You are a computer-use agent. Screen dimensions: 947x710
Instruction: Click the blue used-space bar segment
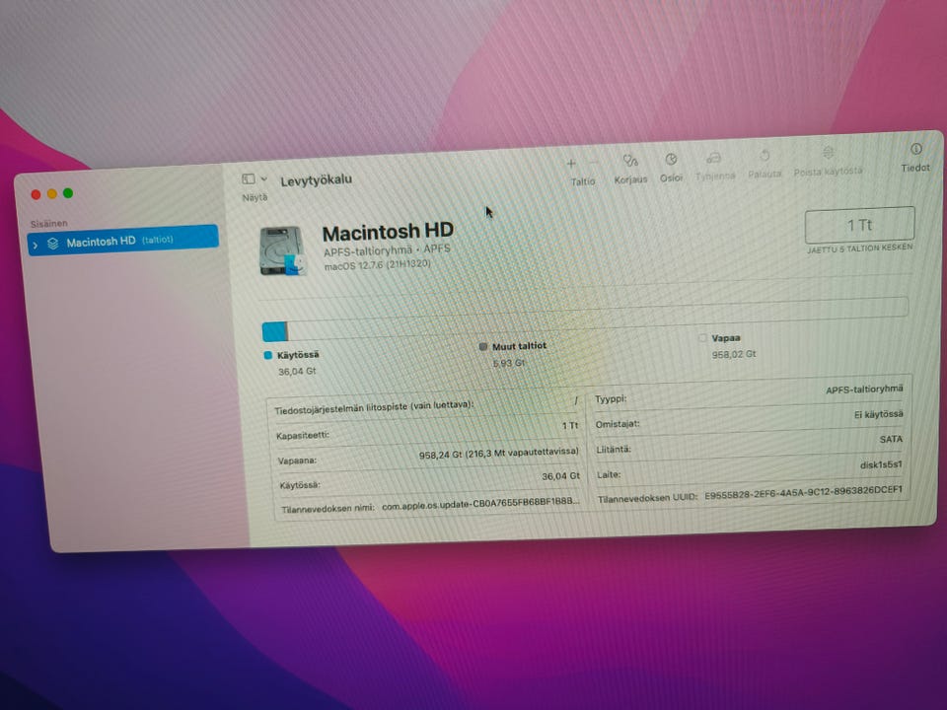(274, 331)
